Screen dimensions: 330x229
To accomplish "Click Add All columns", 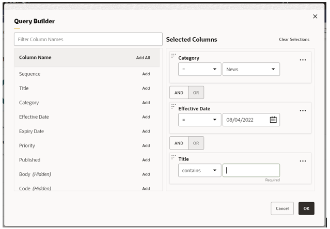I will 143,58.
